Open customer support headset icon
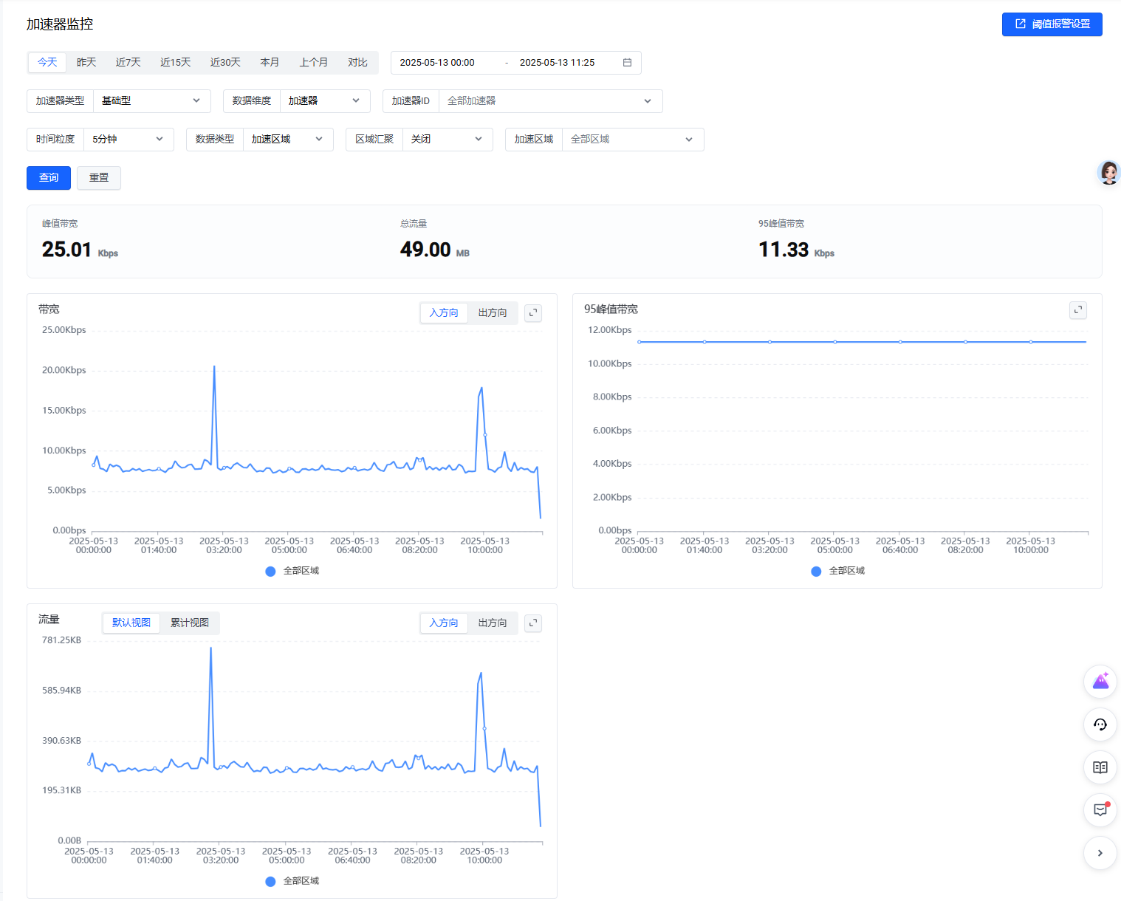 pyautogui.click(x=1100, y=724)
